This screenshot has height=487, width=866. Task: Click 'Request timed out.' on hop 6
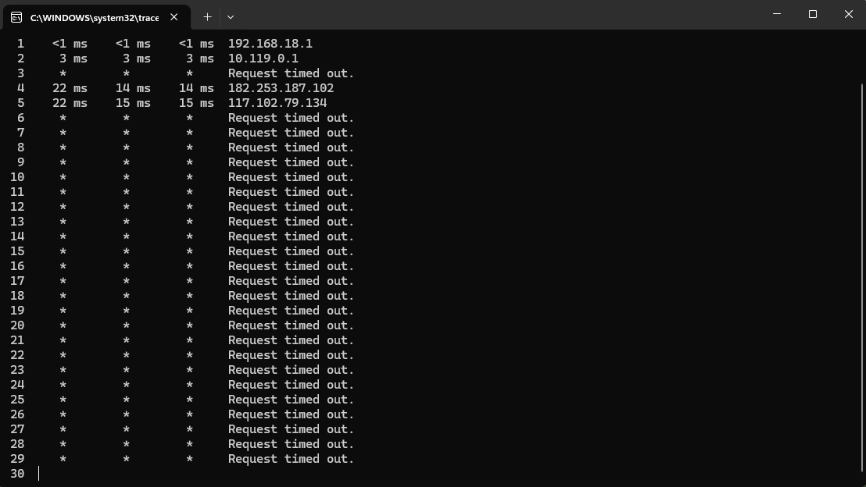291,118
